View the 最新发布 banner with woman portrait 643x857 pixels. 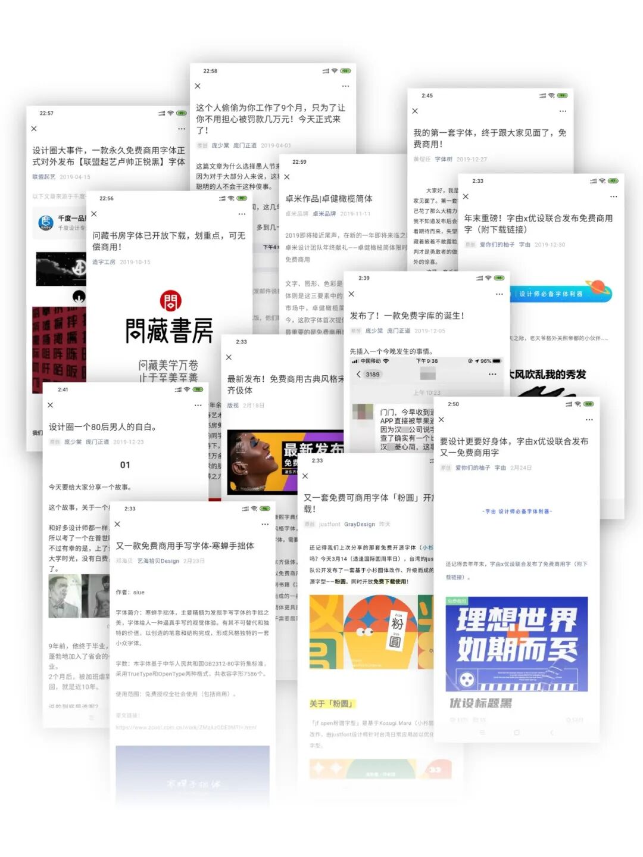pyautogui.click(x=286, y=461)
